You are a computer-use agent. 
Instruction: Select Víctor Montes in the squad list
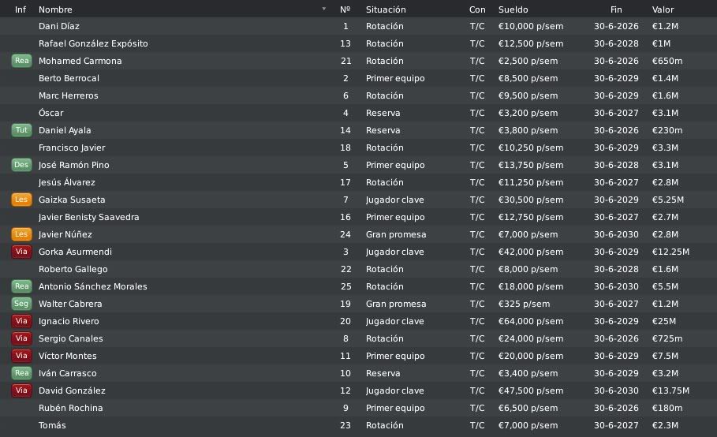[x=358, y=356]
